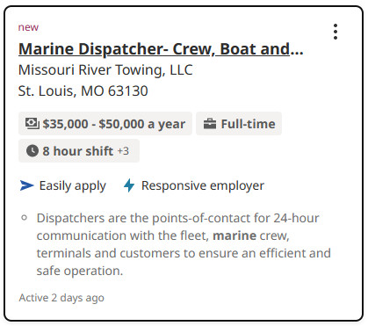Click Missouri River Towing, LLC company name

(x=105, y=70)
